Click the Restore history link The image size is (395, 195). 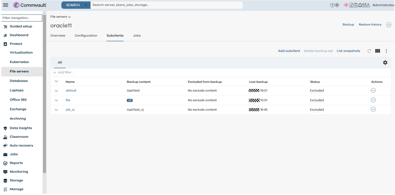pyautogui.click(x=370, y=25)
